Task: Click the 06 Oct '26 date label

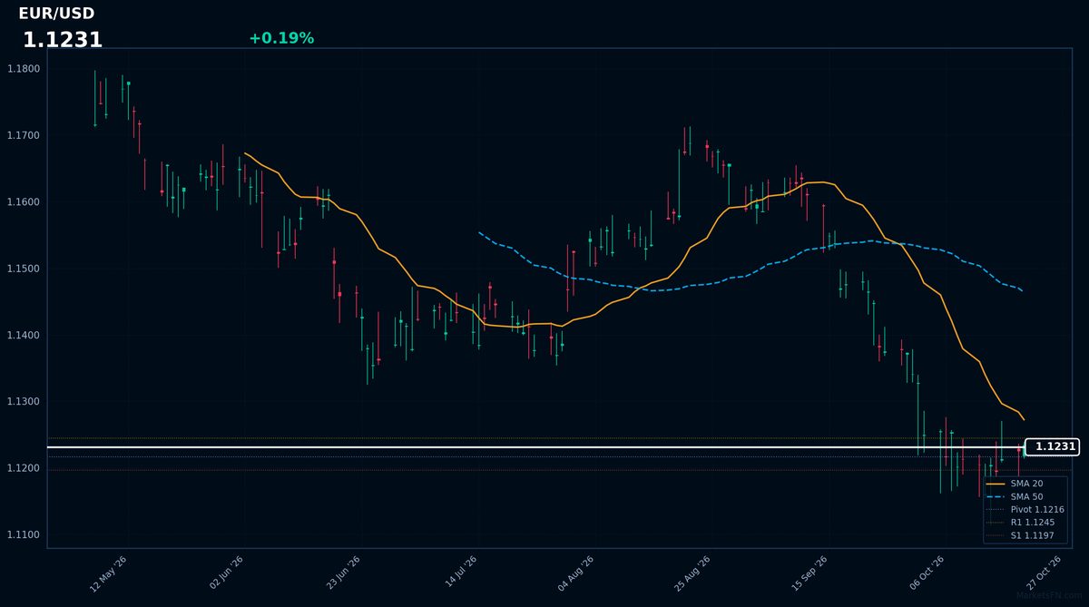Action: 927,573
